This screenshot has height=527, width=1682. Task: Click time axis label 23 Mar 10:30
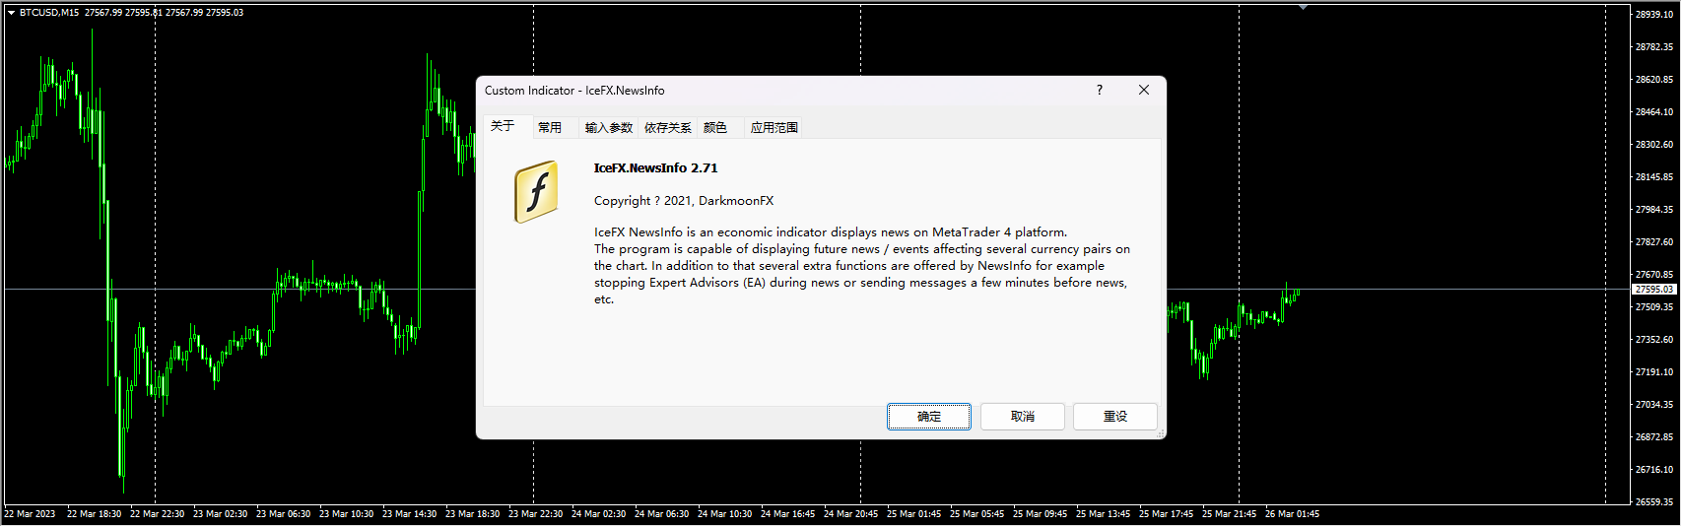346,514
